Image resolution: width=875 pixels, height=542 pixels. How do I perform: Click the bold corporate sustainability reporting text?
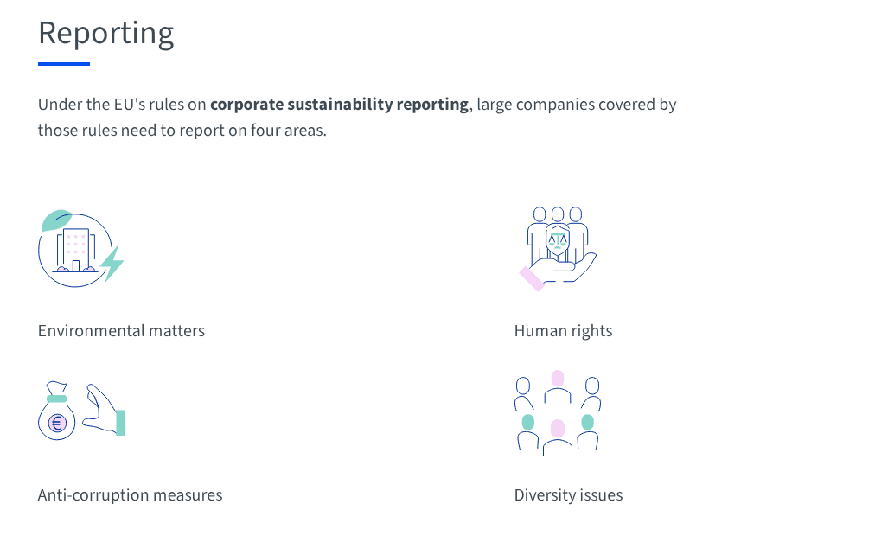coord(339,105)
